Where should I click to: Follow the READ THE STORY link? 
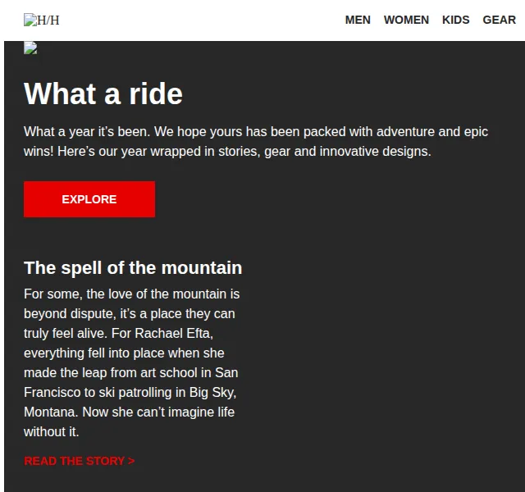(x=80, y=461)
